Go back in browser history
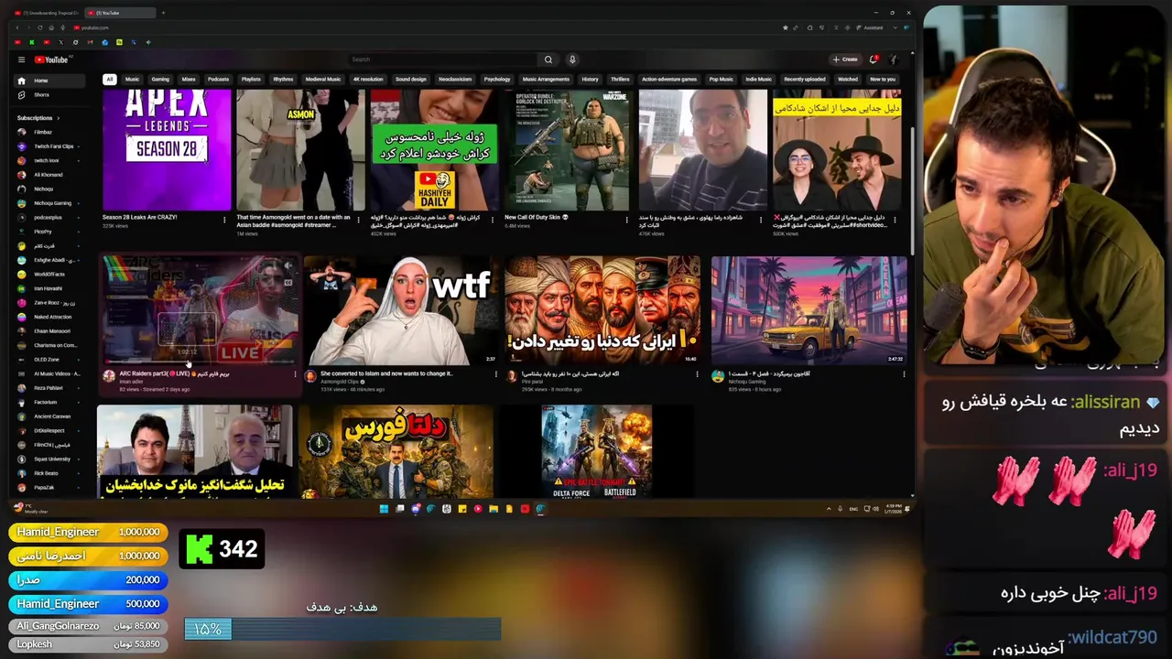Image resolution: width=1172 pixels, height=659 pixels. pyautogui.click(x=17, y=27)
